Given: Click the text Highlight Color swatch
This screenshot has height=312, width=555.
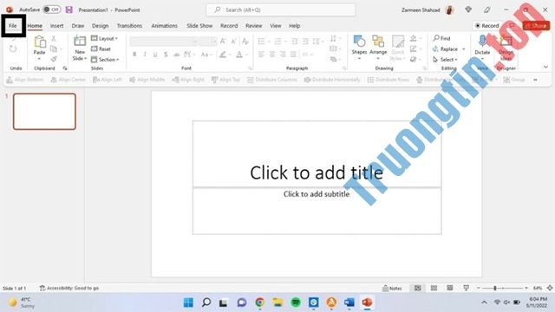Looking at the screenshot, I should coord(223,55).
